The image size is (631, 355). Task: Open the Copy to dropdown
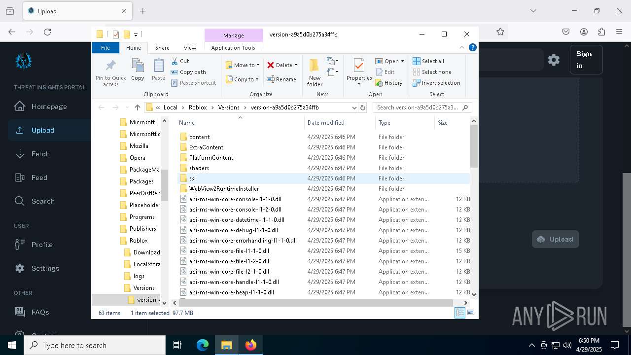pos(242,79)
